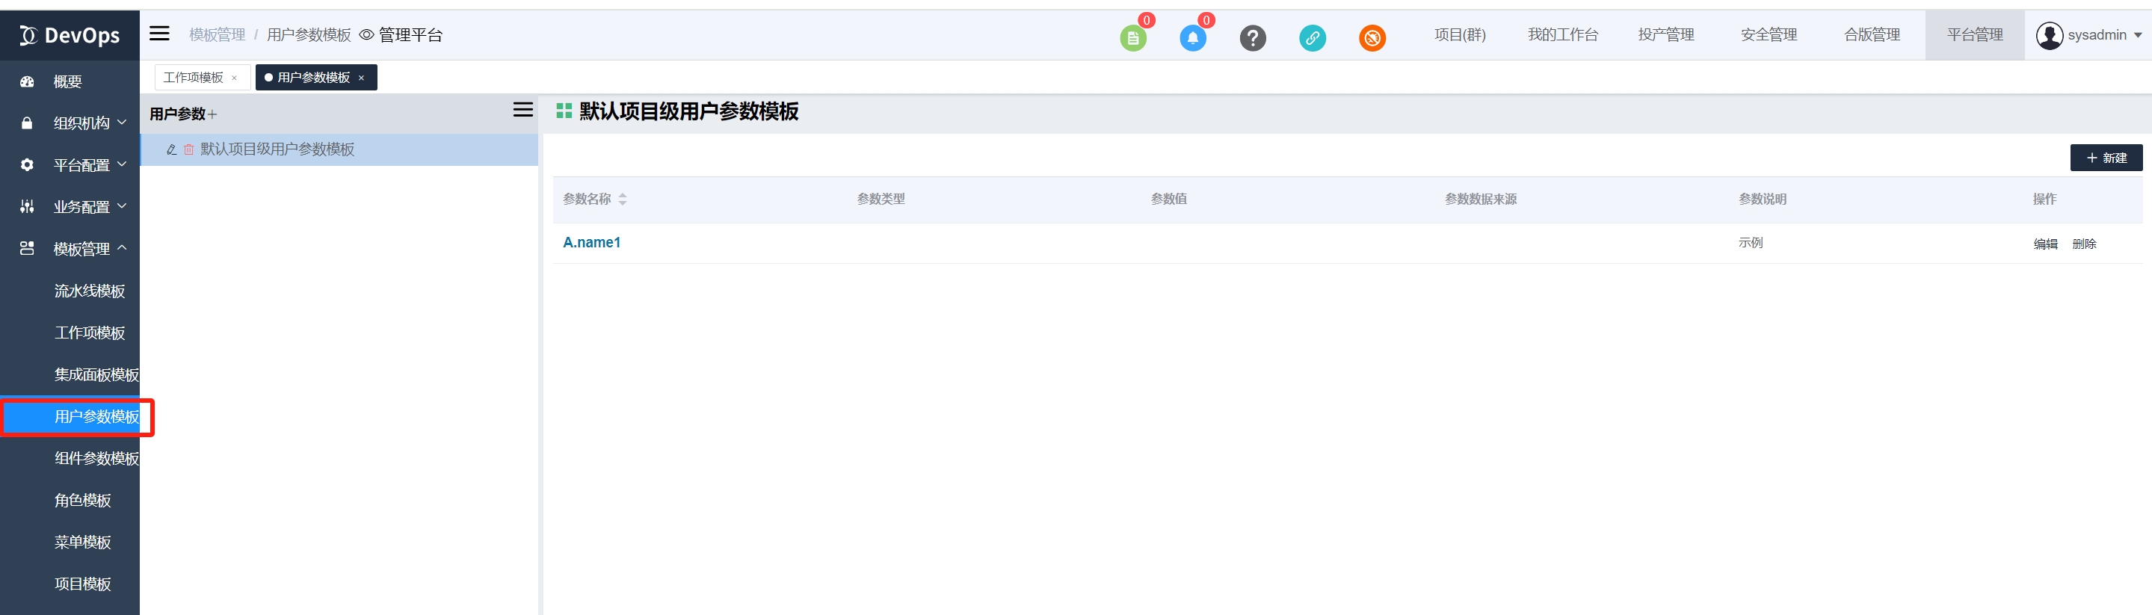Expand the 平台配置 menu chevron
Screen dimensions: 2152x615
(x=122, y=164)
